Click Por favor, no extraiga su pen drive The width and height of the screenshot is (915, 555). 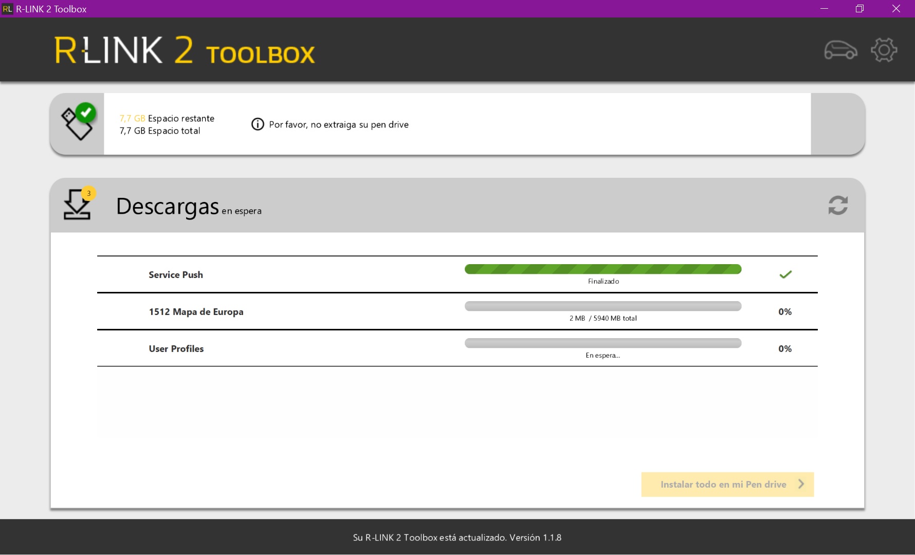pyautogui.click(x=338, y=124)
